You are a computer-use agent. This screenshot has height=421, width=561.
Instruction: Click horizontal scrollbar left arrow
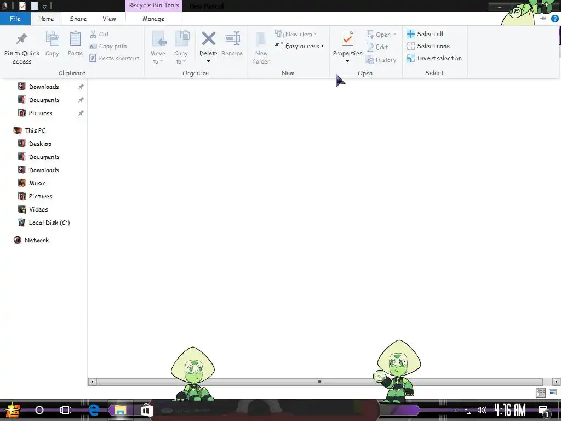click(92, 382)
